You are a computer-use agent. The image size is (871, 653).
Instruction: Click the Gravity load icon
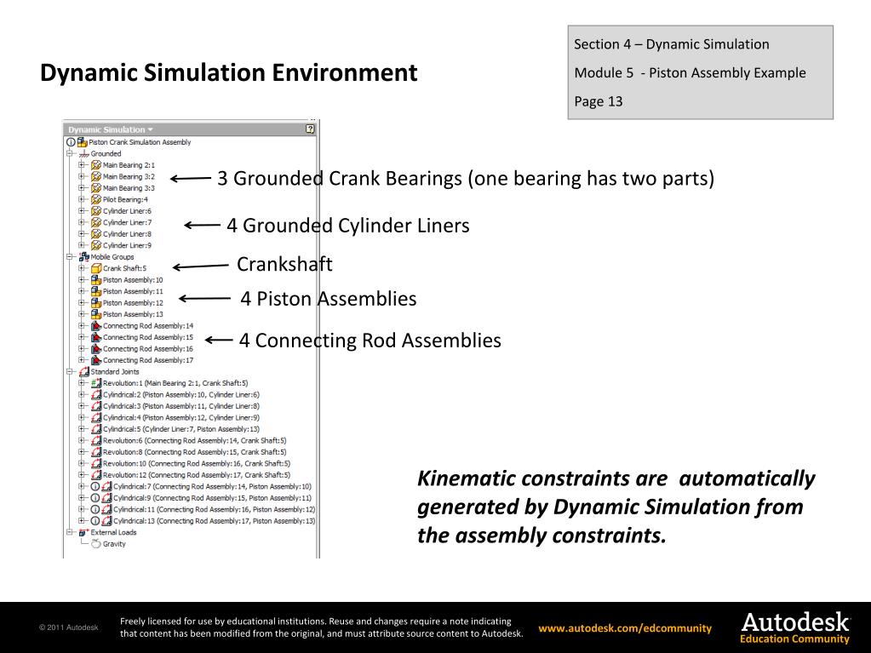click(96, 544)
